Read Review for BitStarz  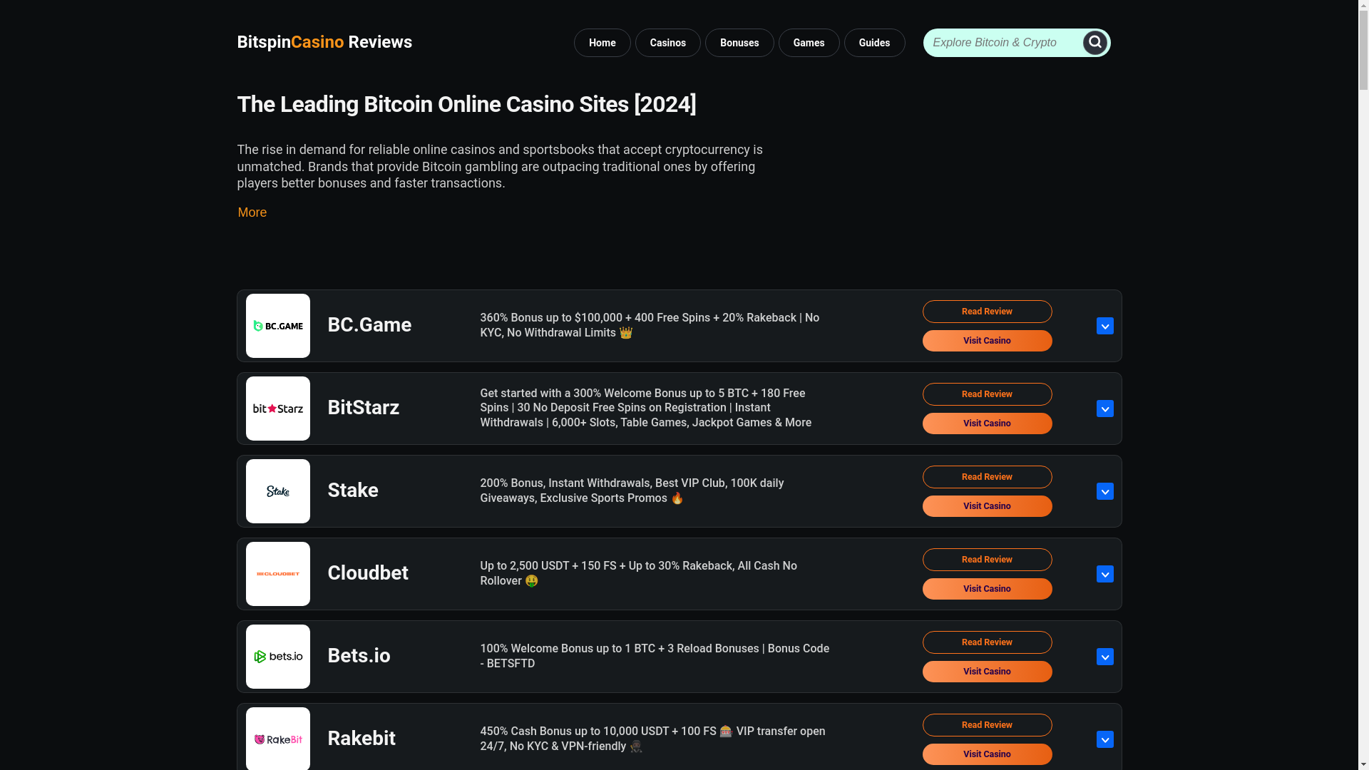click(988, 394)
